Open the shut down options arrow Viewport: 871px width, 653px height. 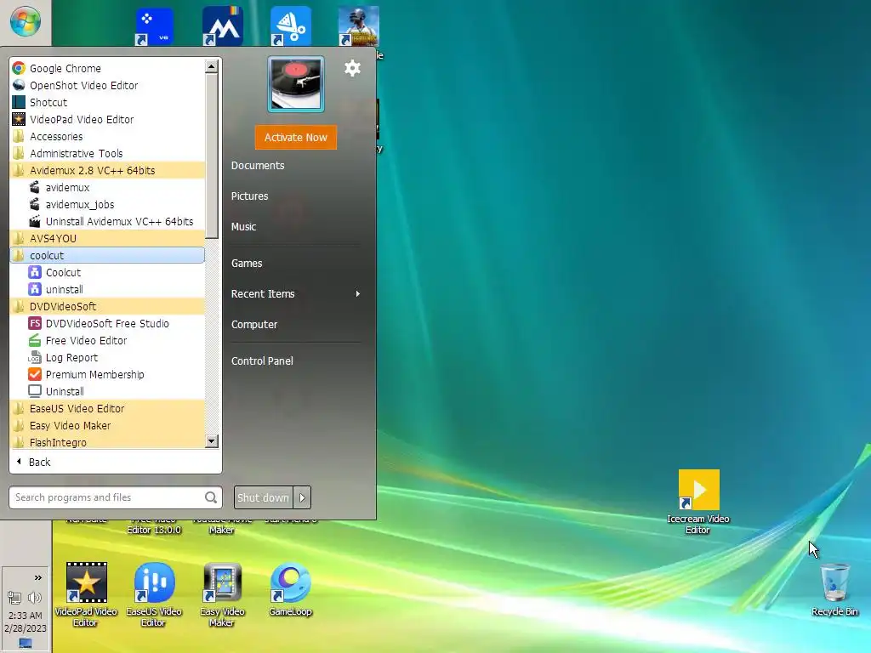click(302, 497)
